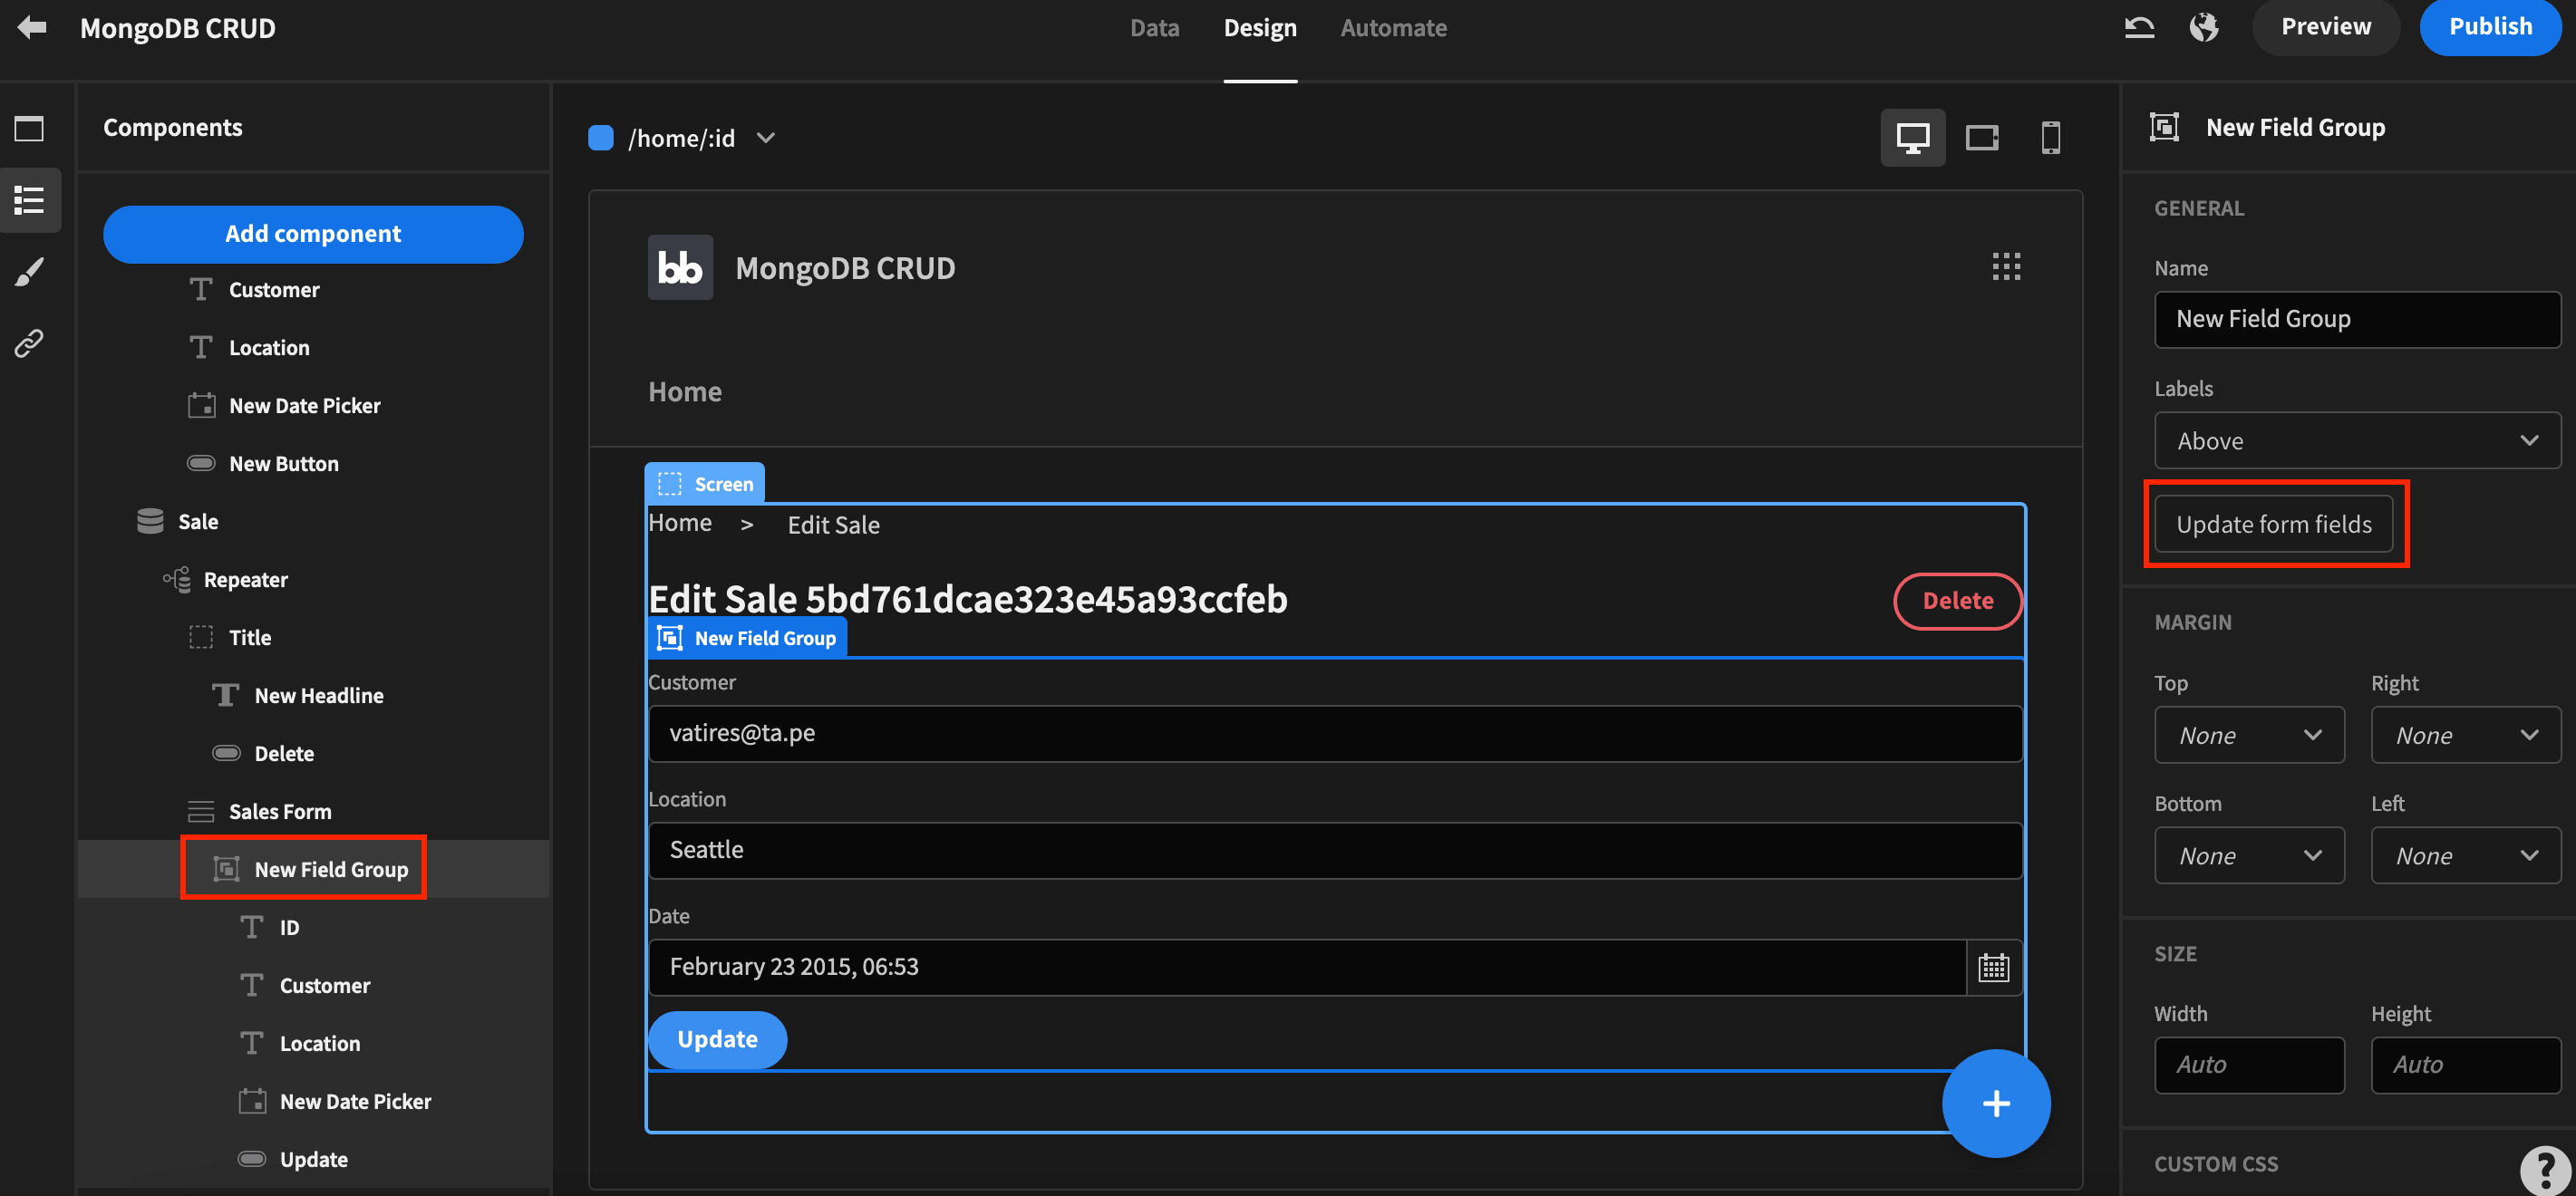Click Add component button
This screenshot has height=1196, width=2576.
pyautogui.click(x=313, y=234)
